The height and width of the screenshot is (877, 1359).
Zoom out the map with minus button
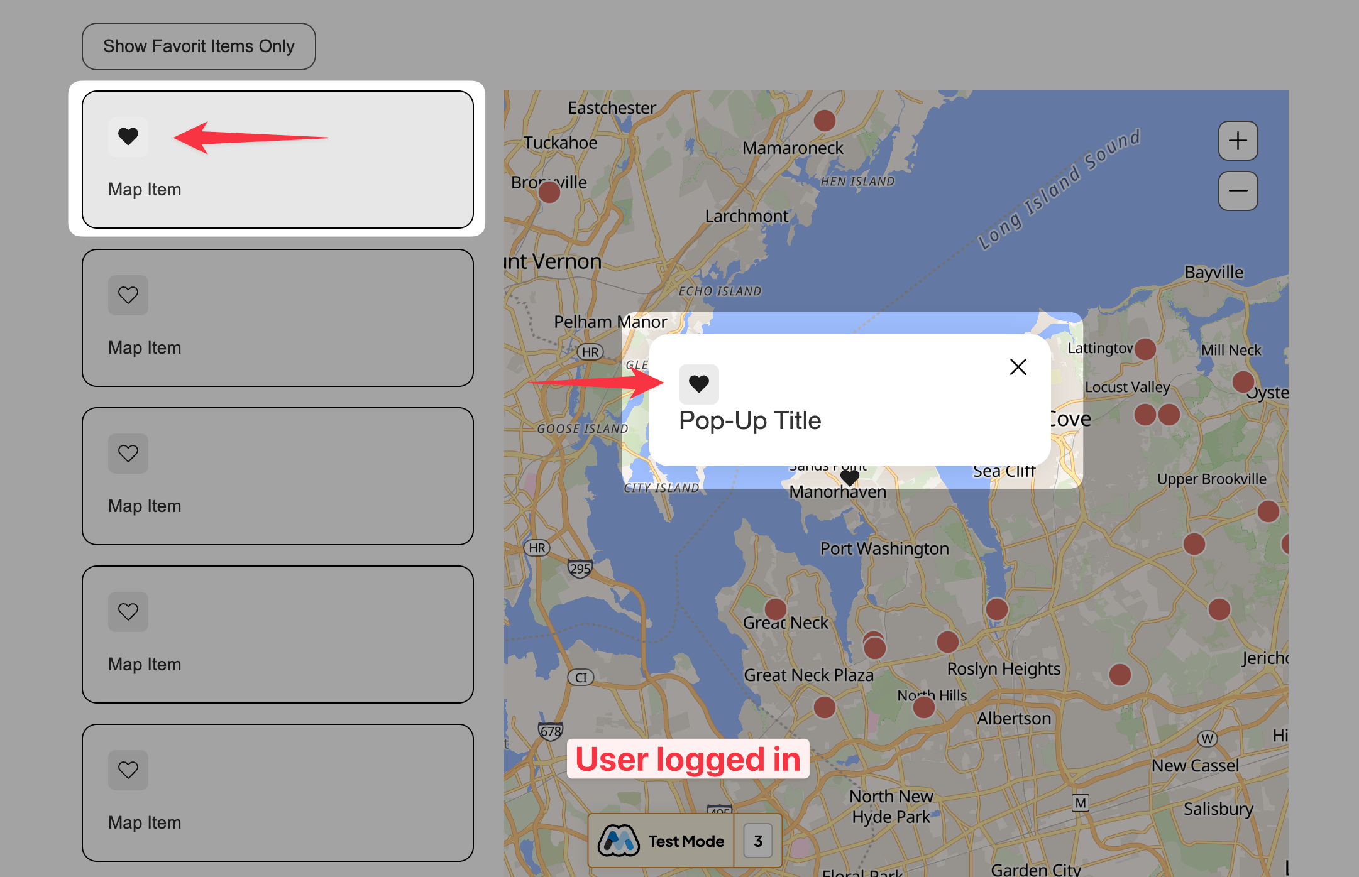click(1238, 191)
